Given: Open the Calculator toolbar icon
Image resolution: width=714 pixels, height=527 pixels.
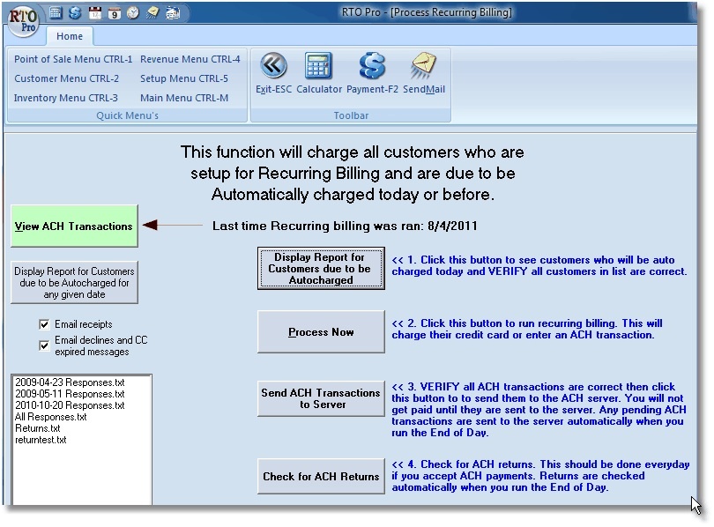Looking at the screenshot, I should point(318,66).
